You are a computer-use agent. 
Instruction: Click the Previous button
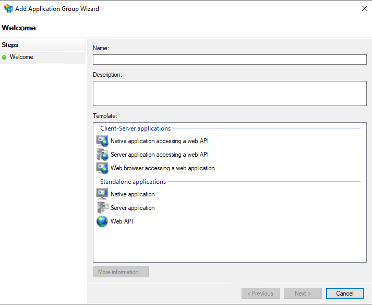tap(260, 294)
